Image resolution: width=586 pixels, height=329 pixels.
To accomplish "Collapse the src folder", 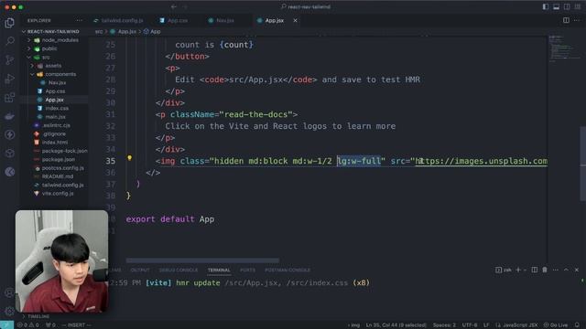I will pos(28,57).
